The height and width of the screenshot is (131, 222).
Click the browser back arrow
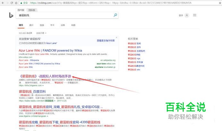[x=3, y=3]
